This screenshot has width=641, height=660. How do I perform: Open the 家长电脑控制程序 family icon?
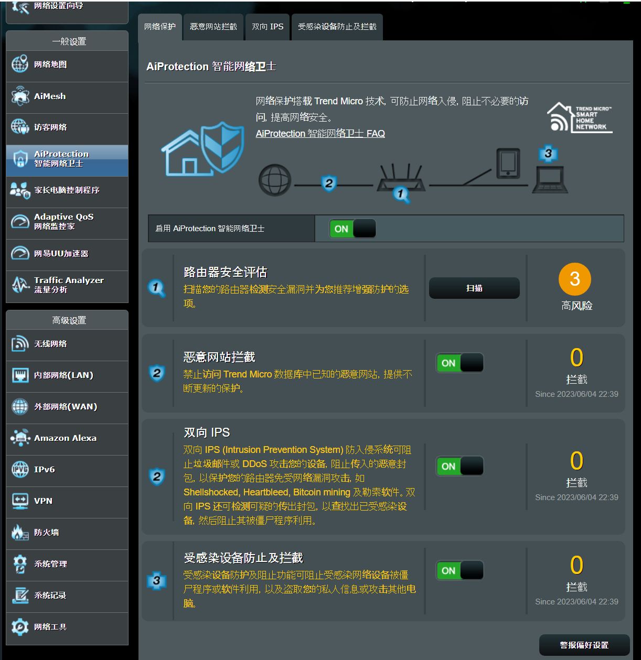click(x=20, y=190)
